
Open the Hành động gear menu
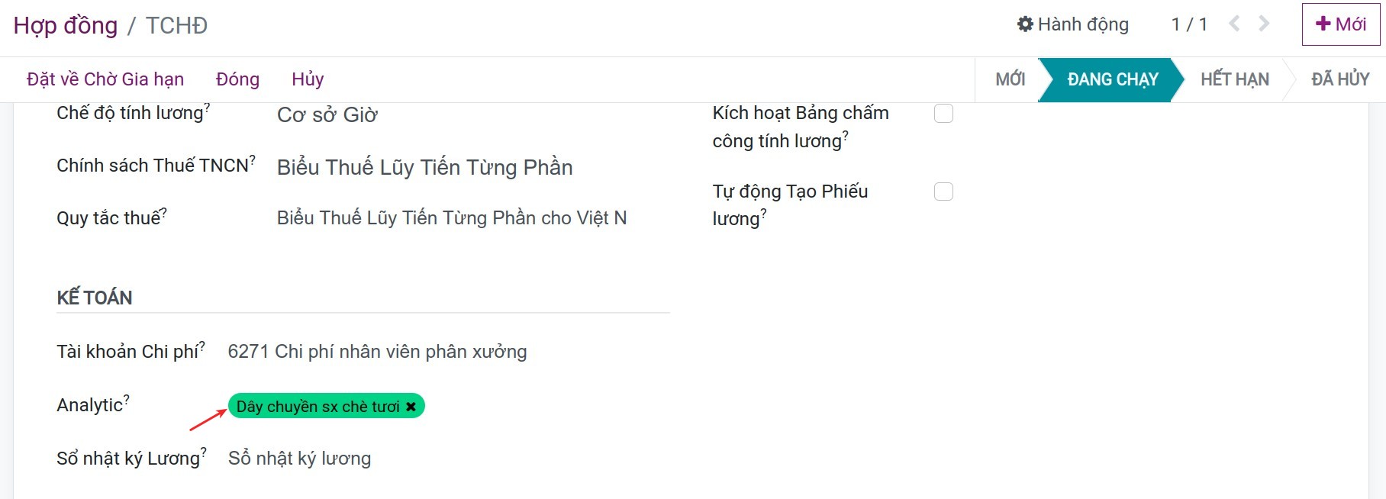(x=1071, y=24)
